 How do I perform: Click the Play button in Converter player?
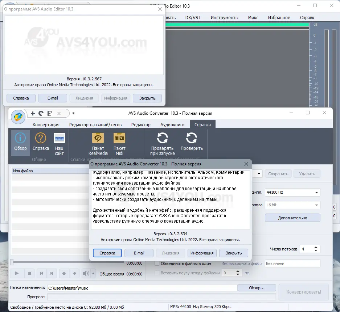pyautogui.click(x=17, y=273)
